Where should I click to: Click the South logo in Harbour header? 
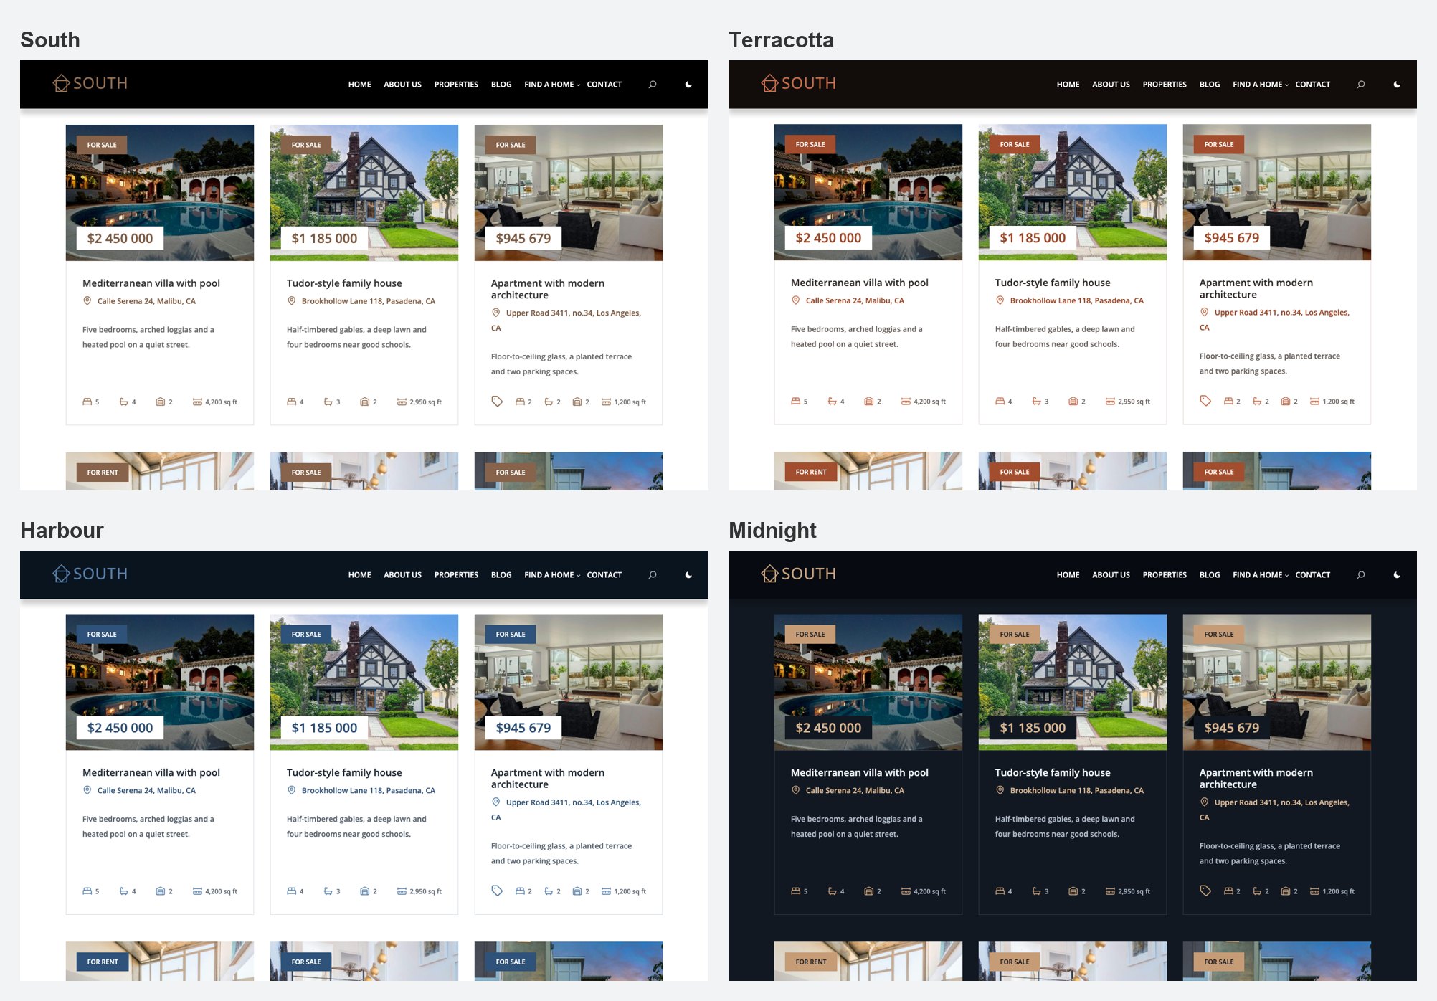click(90, 574)
